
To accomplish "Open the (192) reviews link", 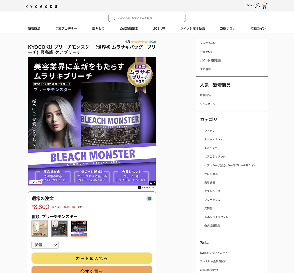I will (x=152, y=42).
